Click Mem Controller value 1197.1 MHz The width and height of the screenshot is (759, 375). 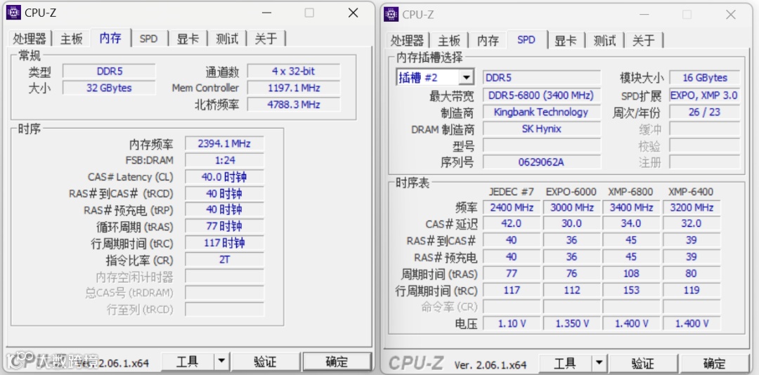293,88
